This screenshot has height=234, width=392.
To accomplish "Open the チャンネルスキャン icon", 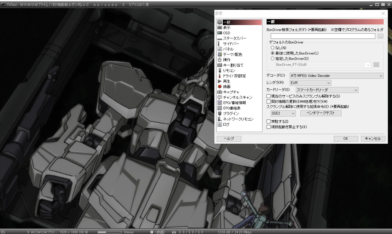I will 220,97.
